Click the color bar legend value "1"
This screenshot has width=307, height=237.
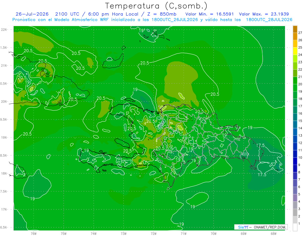click(x=299, y=224)
